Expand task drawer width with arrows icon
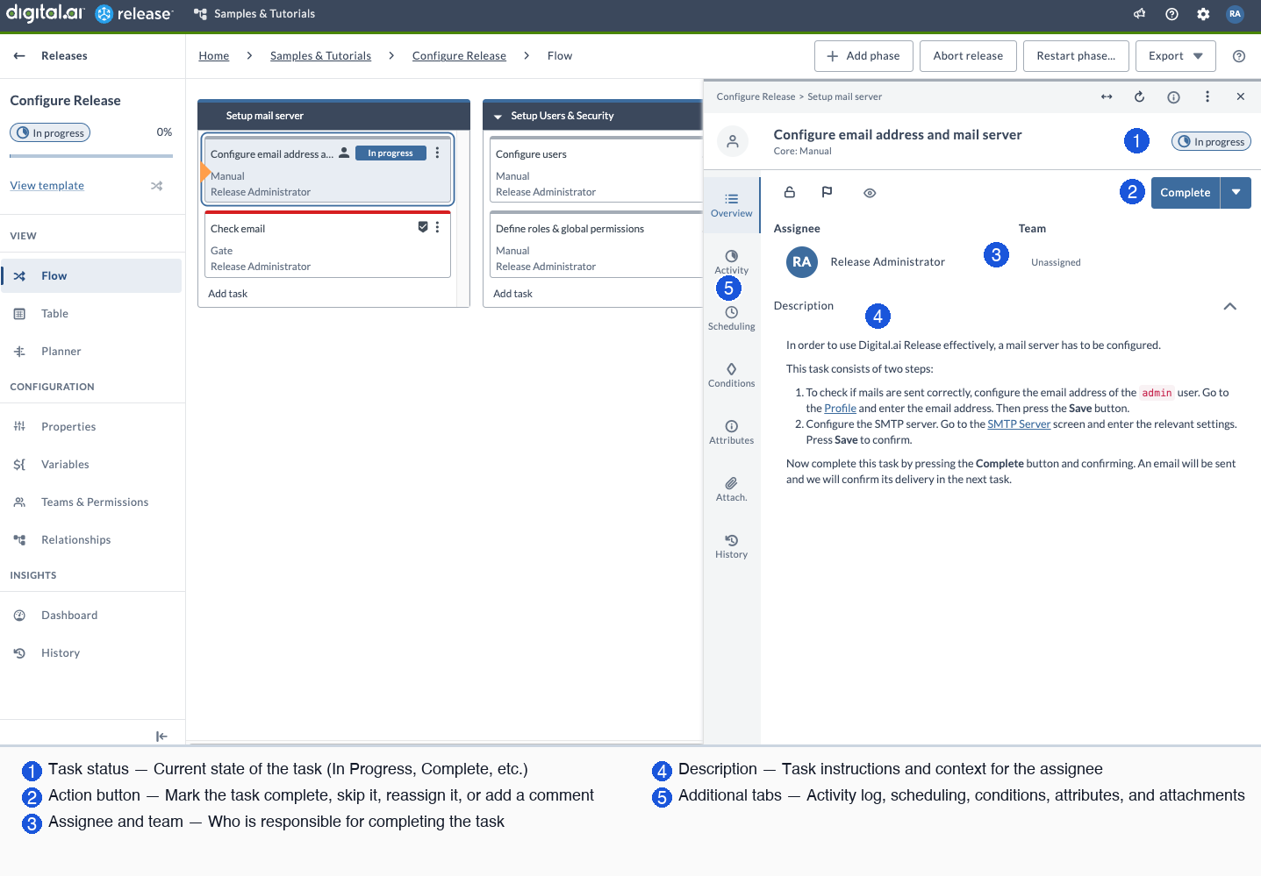The height and width of the screenshot is (876, 1261). coord(1107,96)
